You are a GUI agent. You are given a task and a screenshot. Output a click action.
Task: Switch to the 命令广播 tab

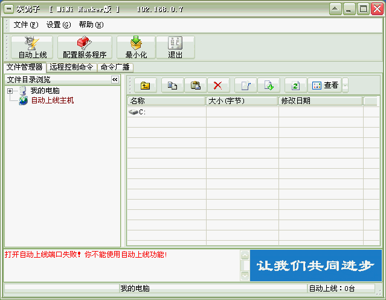coord(115,67)
